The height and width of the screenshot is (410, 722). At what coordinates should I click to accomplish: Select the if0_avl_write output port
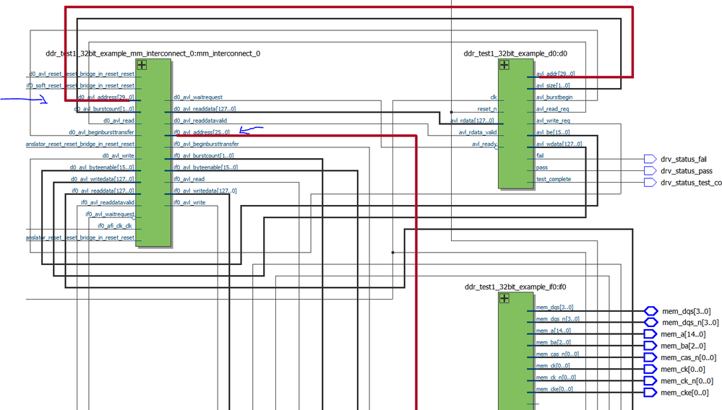point(189,202)
